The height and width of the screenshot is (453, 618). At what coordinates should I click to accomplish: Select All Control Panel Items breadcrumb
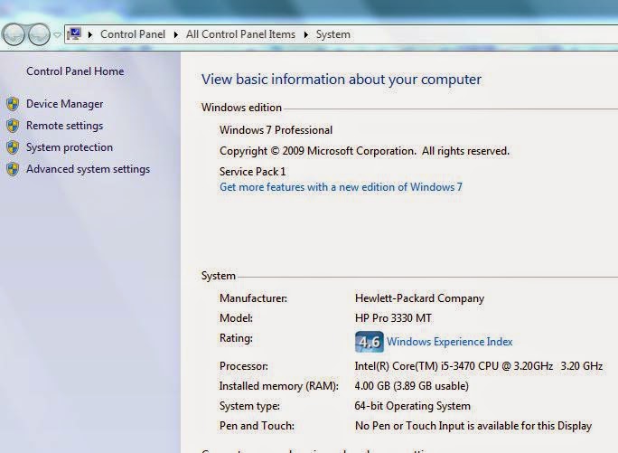tap(240, 34)
